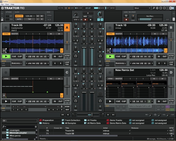Toggle headphone cue for Deck A channel
Screen dimensions: 176x141
point(76,56)
